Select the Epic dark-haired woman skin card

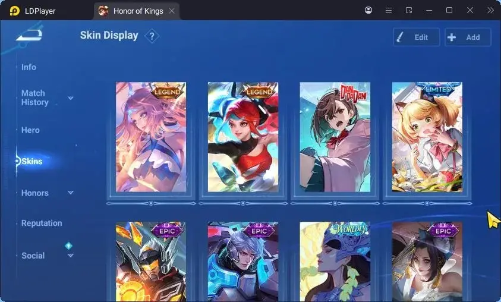[x=427, y=262]
